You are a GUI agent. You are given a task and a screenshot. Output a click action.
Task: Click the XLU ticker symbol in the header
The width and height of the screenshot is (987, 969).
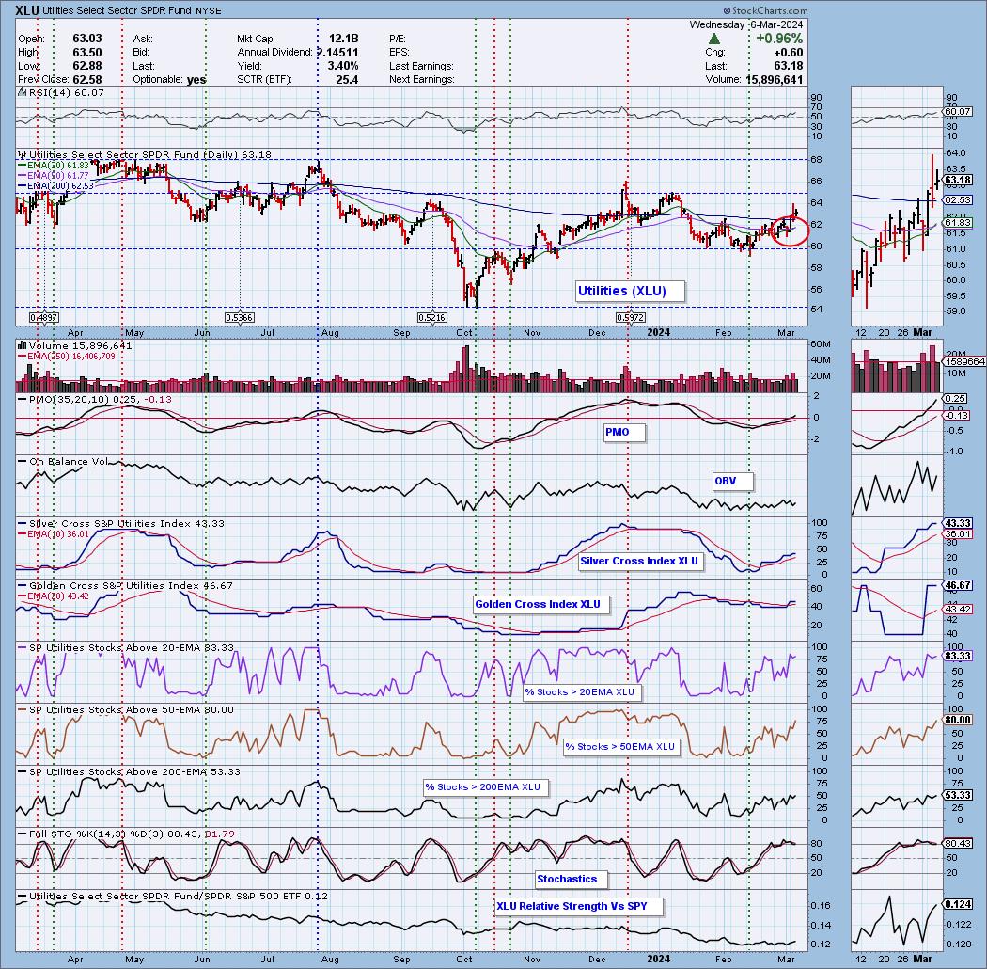coord(29,10)
